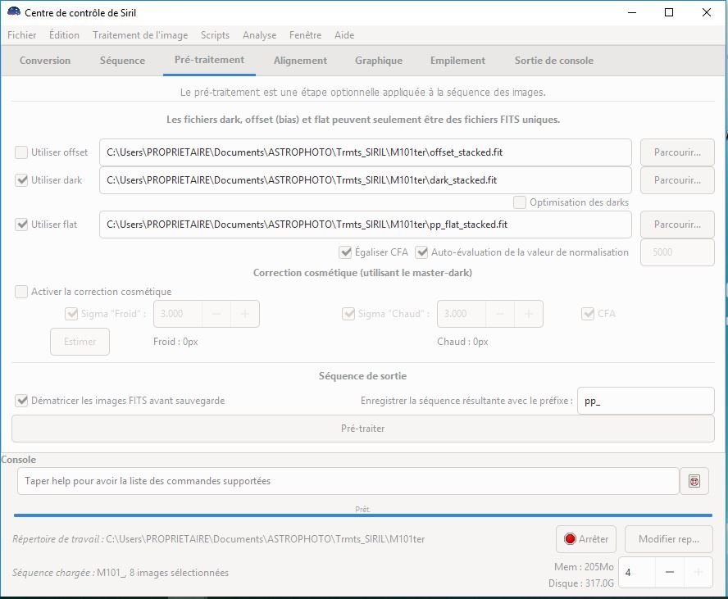Select the Pré-traitement tab
728x599 pixels.
pyautogui.click(x=209, y=60)
